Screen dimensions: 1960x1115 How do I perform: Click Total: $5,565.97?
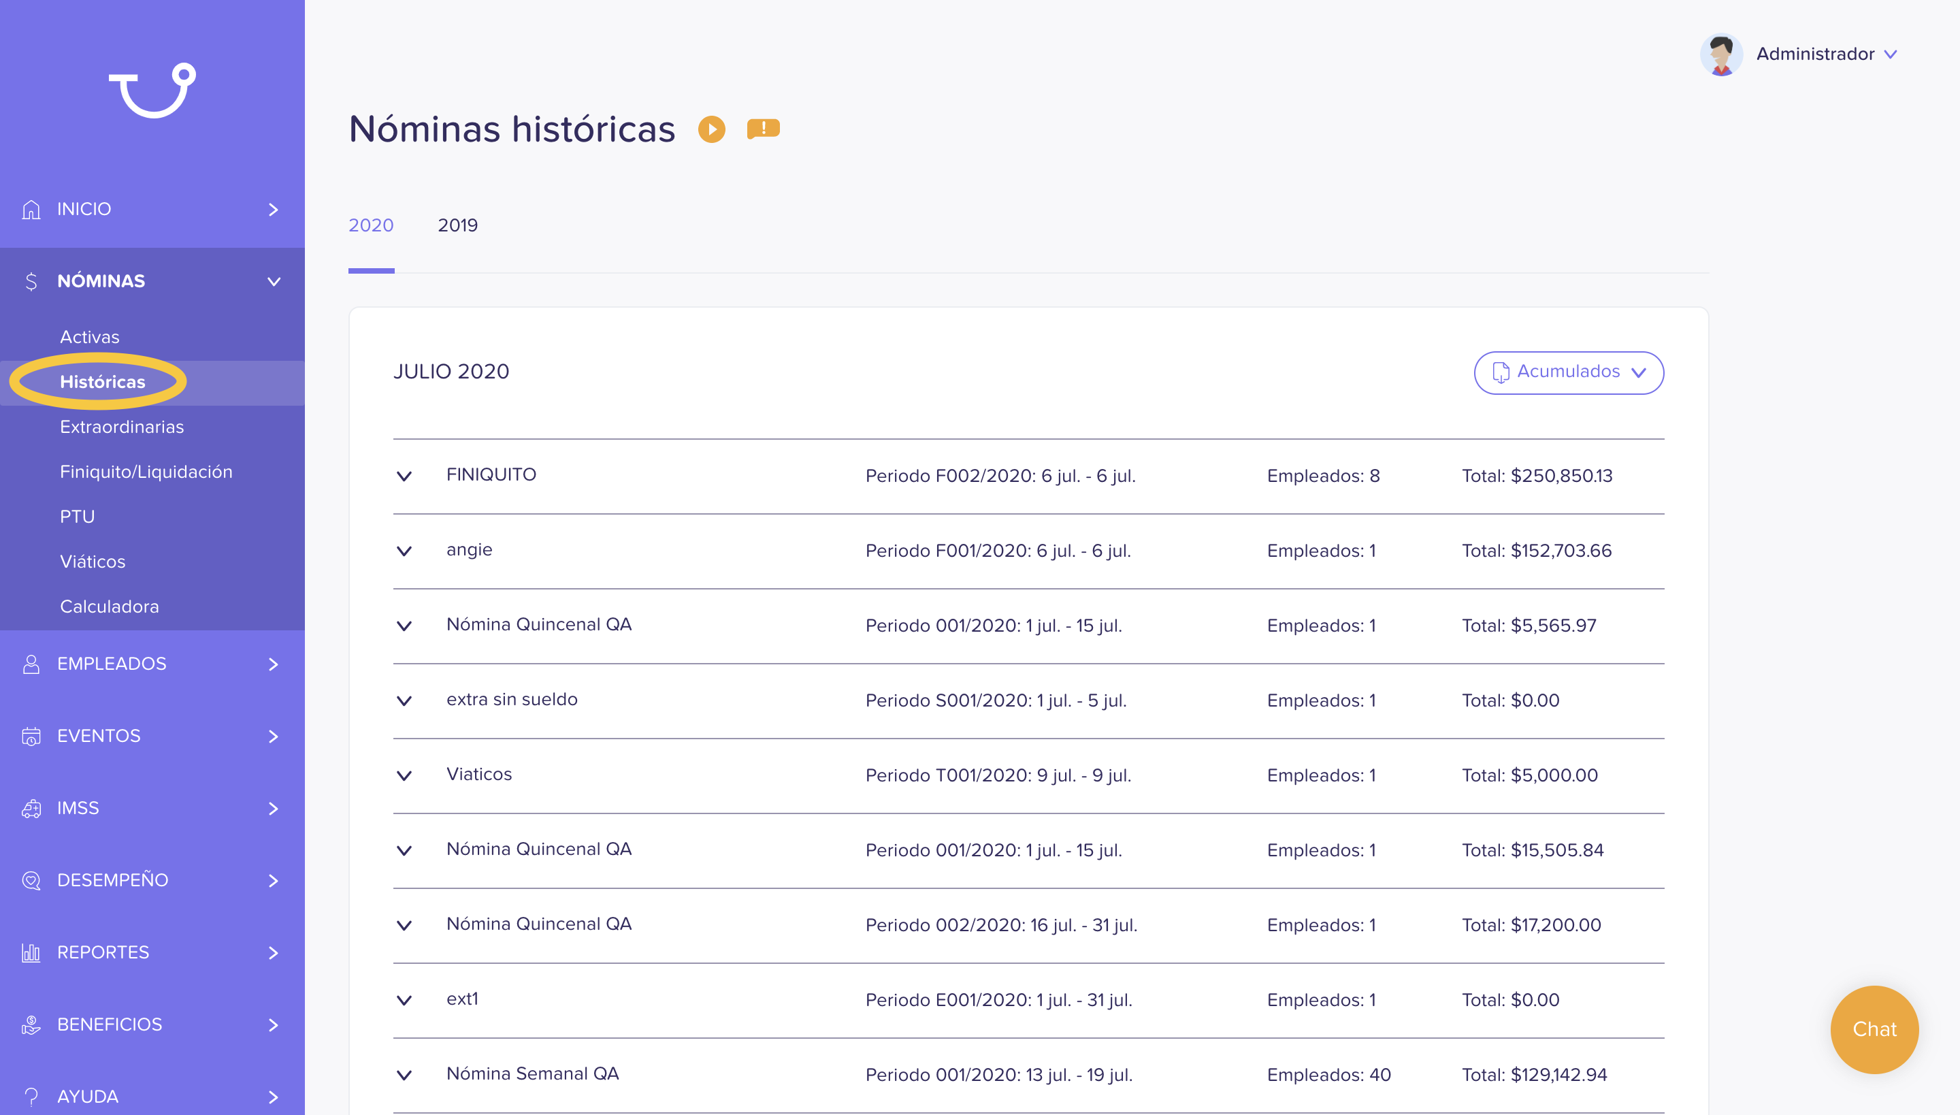[1529, 626]
